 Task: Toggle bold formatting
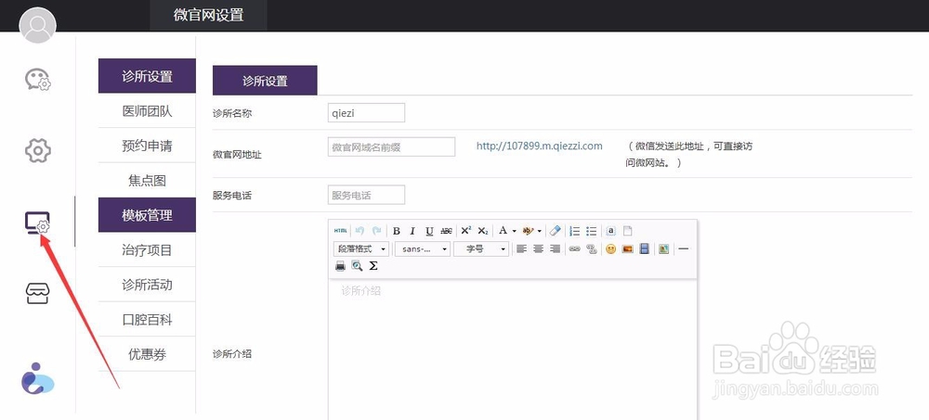(x=397, y=231)
